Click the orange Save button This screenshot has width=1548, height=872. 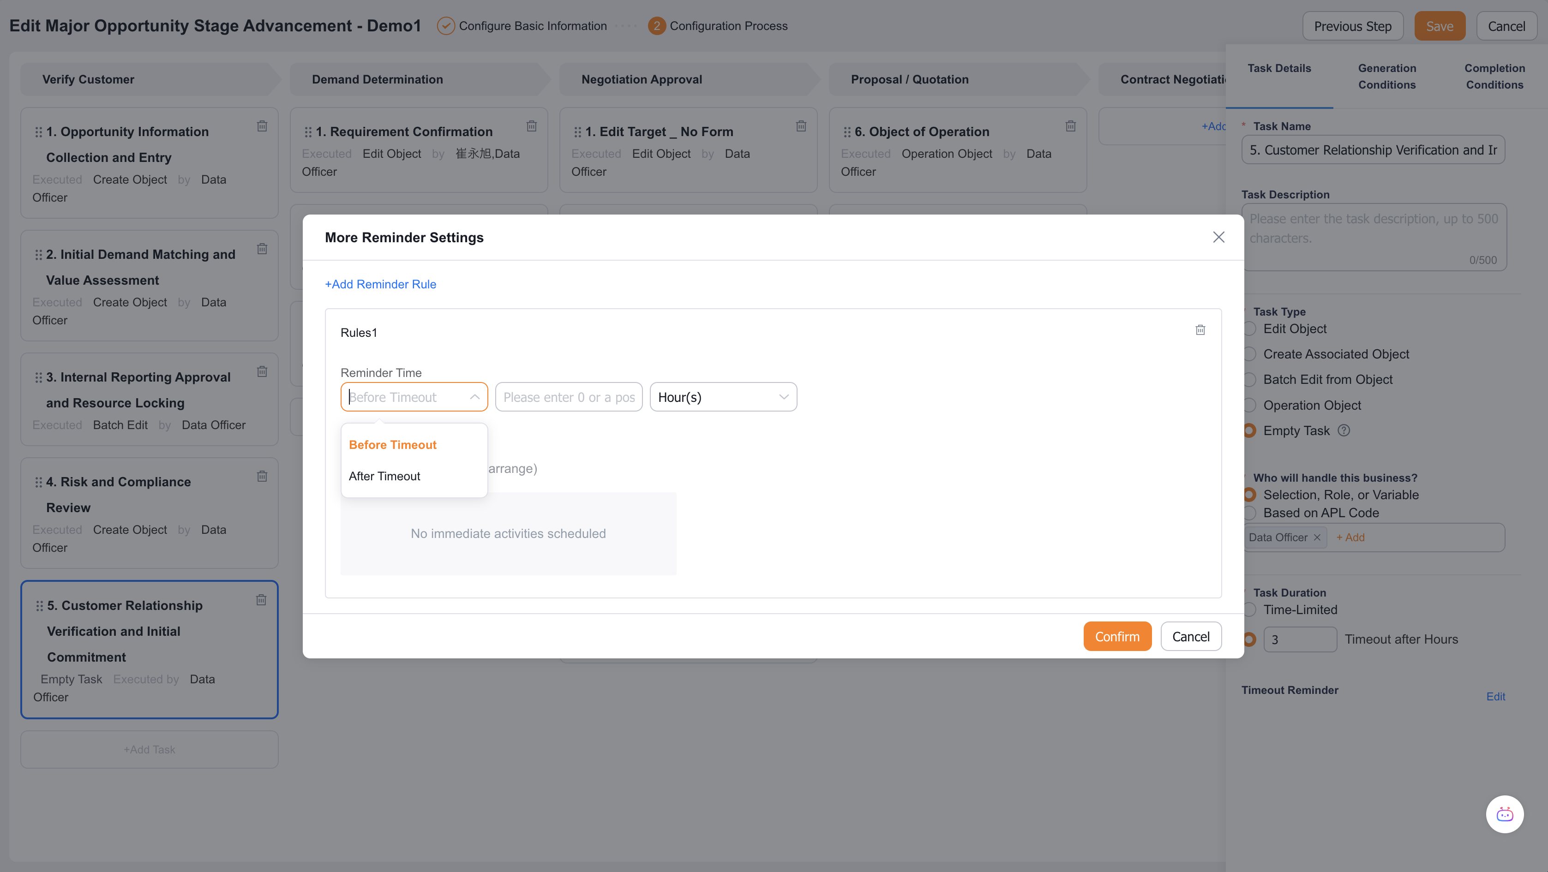tap(1439, 26)
